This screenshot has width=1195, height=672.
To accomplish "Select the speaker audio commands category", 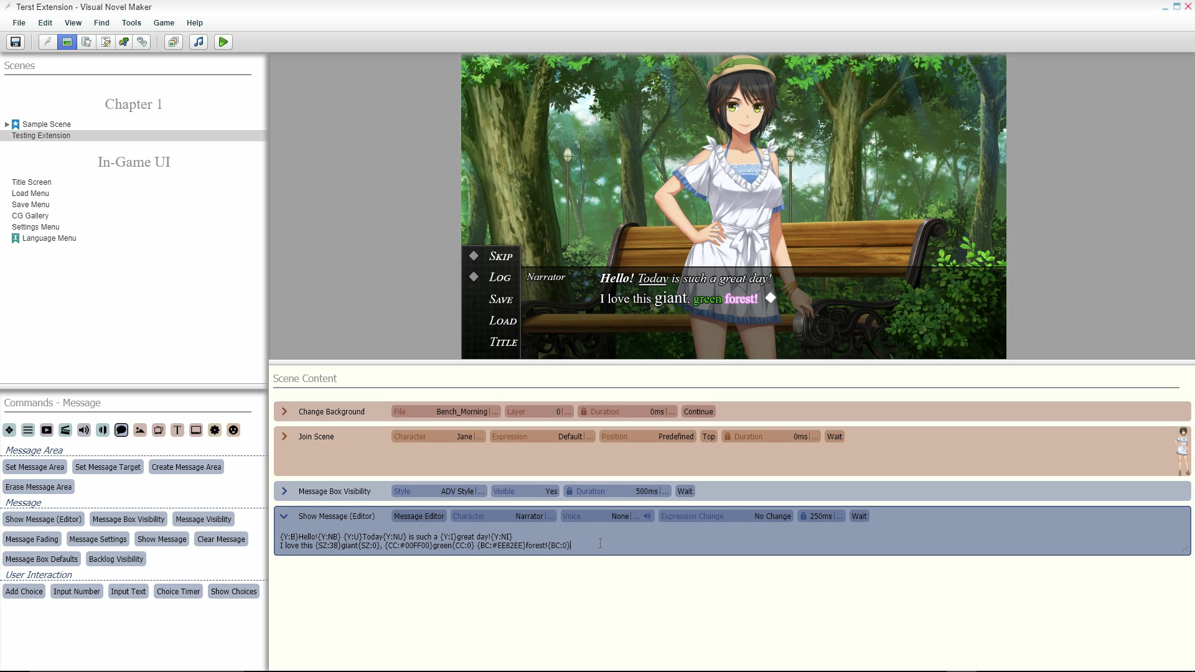I will point(84,430).
